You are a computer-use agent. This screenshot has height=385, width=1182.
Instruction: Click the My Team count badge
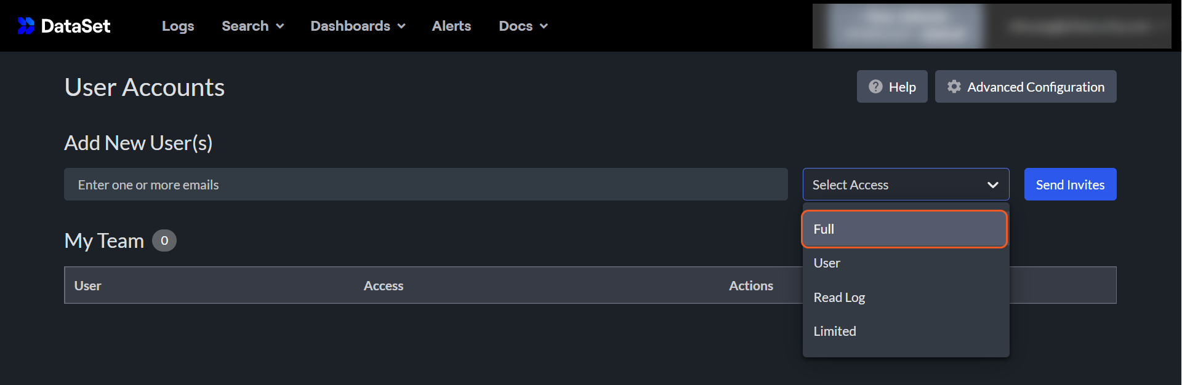(164, 240)
